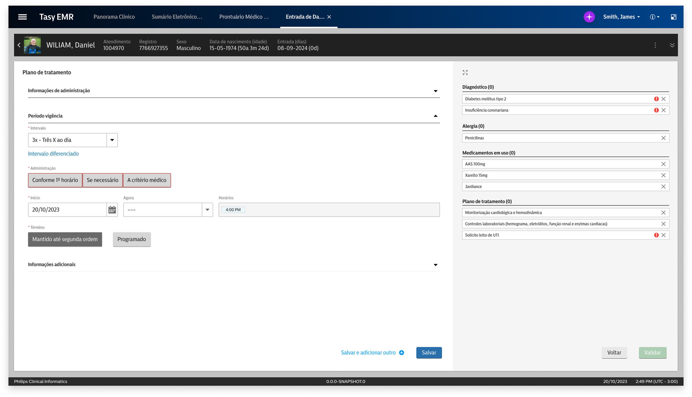Click the Intervalo diferenciado link
This screenshot has width=692, height=397.
point(53,153)
